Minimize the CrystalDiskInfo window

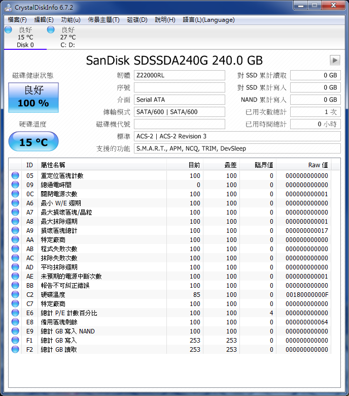coord(301,5)
